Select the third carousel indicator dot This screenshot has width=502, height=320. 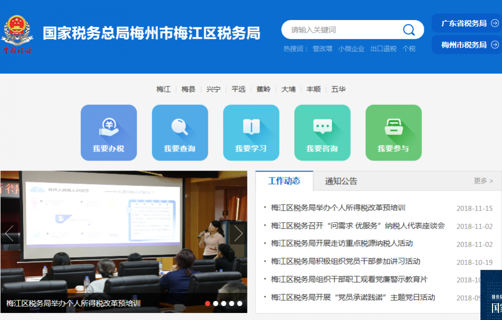click(x=223, y=303)
